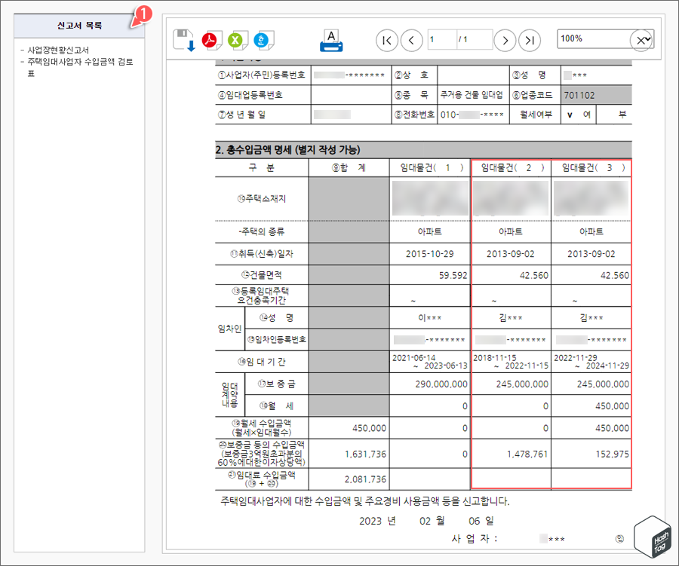679x566 pixels.
Task: Open 사업장현황신고서 in the report list
Action: coord(58,50)
